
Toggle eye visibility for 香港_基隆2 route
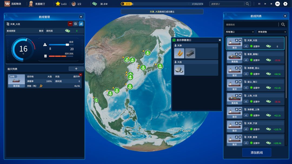[240, 54]
